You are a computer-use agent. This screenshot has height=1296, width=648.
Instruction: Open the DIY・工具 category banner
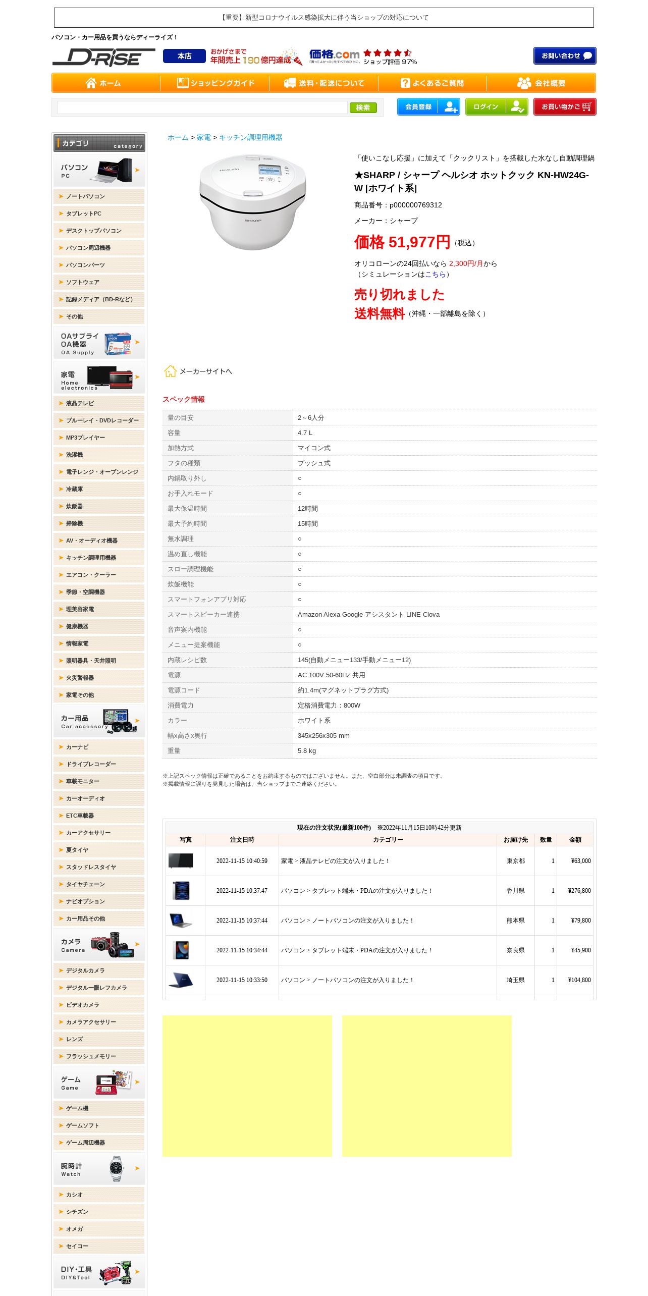coord(99,1272)
